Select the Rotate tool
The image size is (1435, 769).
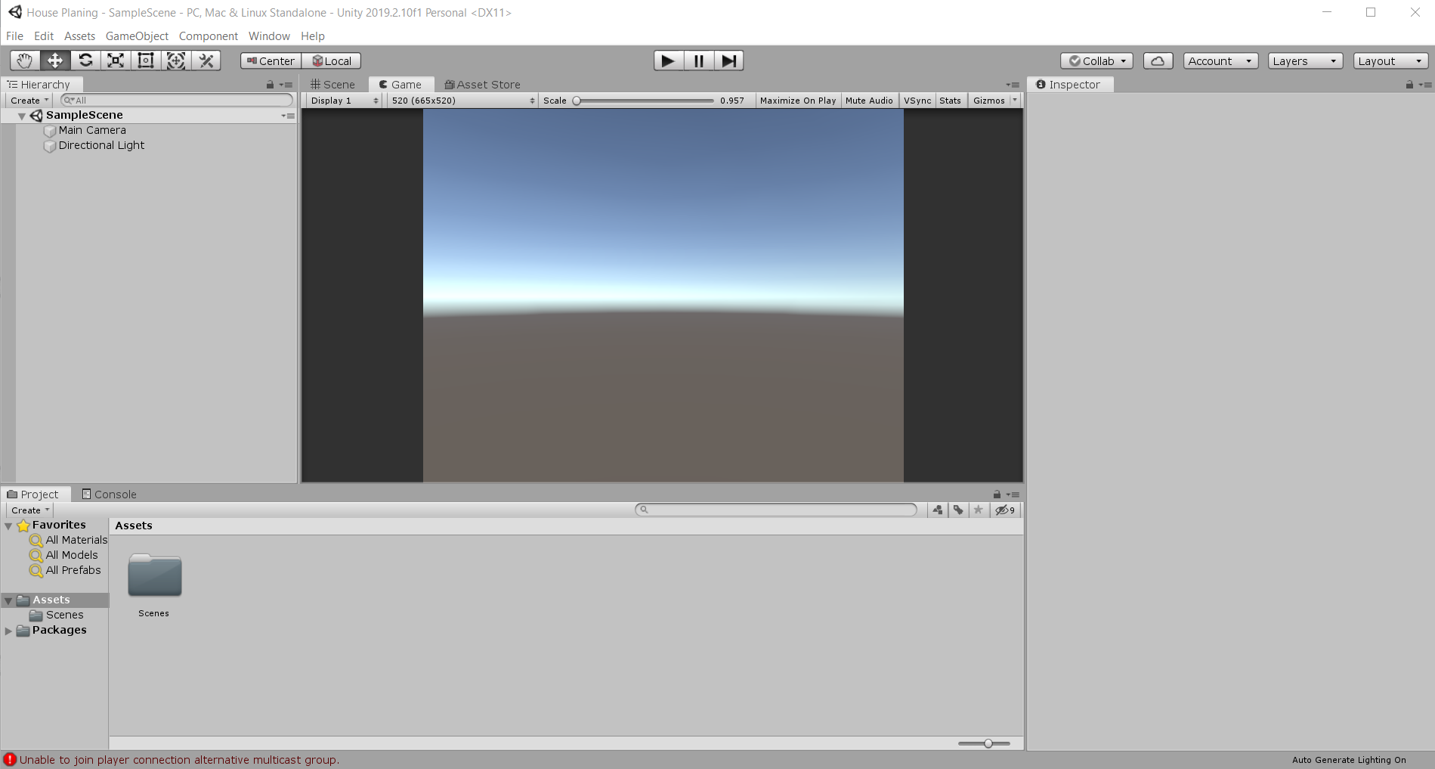point(85,60)
